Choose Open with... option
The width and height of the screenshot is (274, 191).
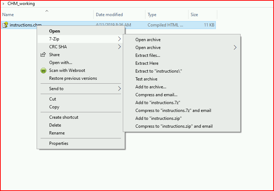60,63
